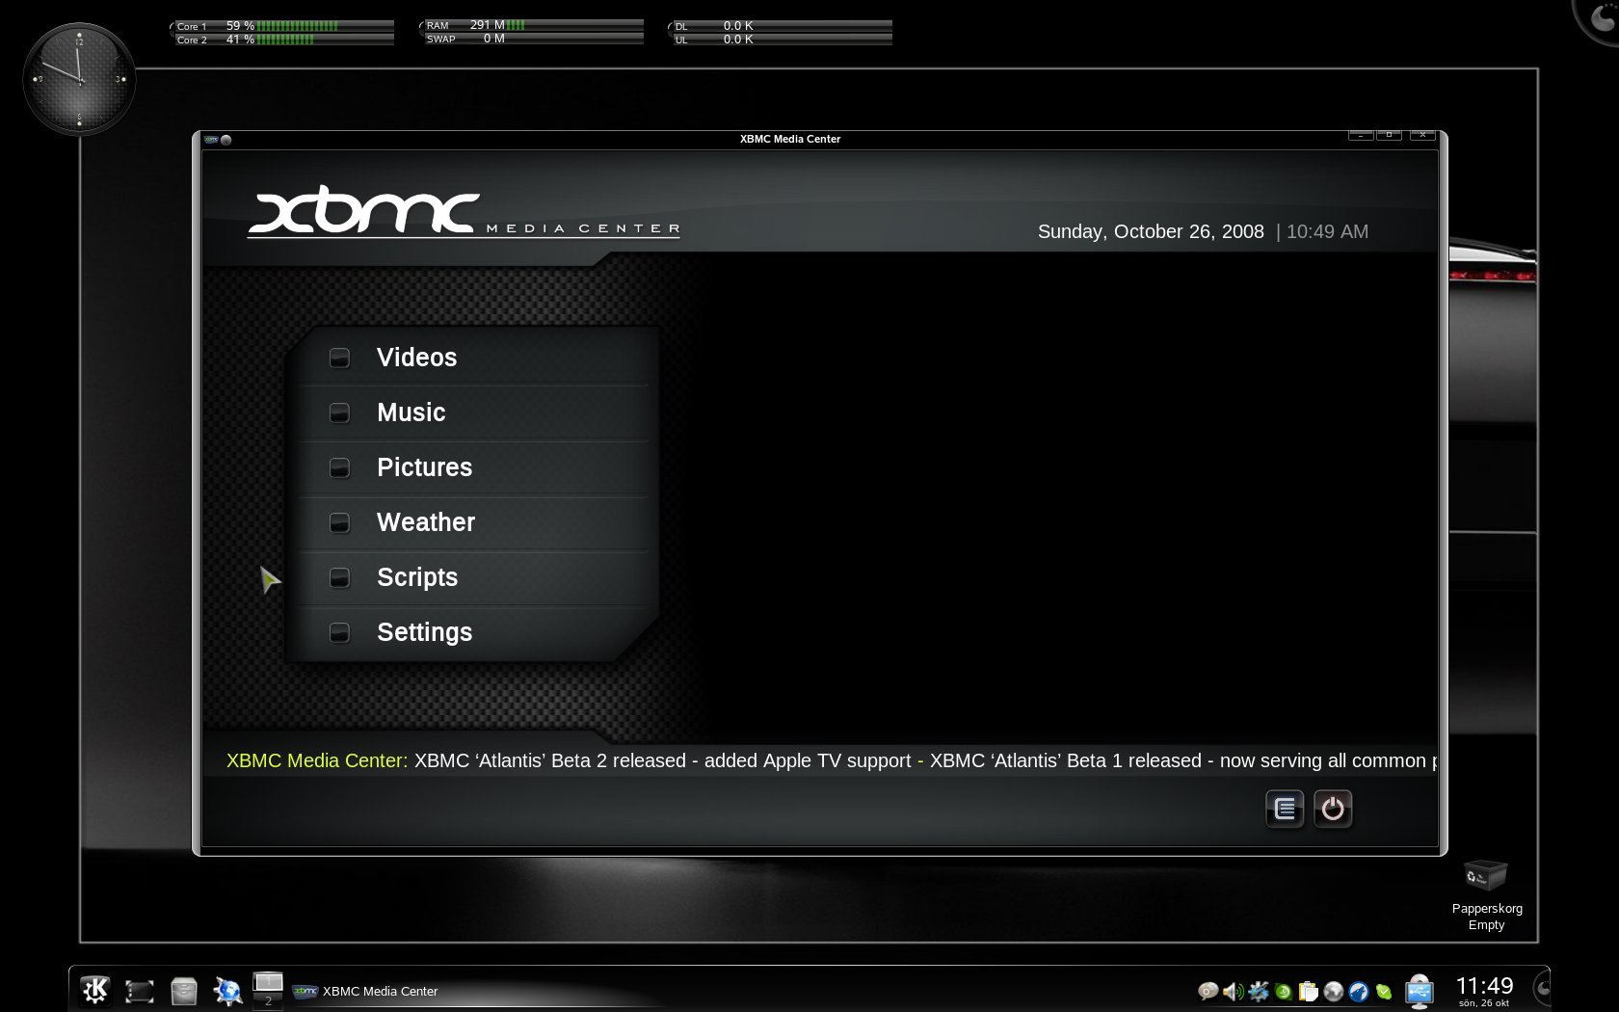Open the volume mixer speaker tray icon

point(1233,991)
